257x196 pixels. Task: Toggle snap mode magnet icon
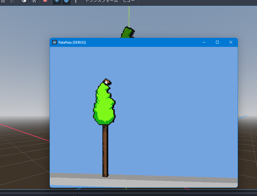[x=34, y=1]
